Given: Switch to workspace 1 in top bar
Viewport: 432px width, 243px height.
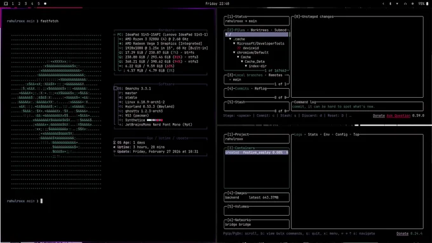Looking at the screenshot, I should [x=13, y=4].
